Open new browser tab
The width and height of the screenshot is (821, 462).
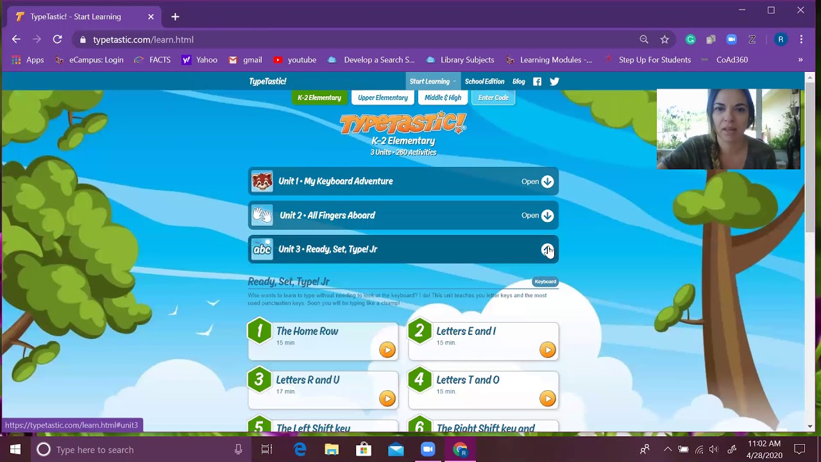click(x=175, y=17)
